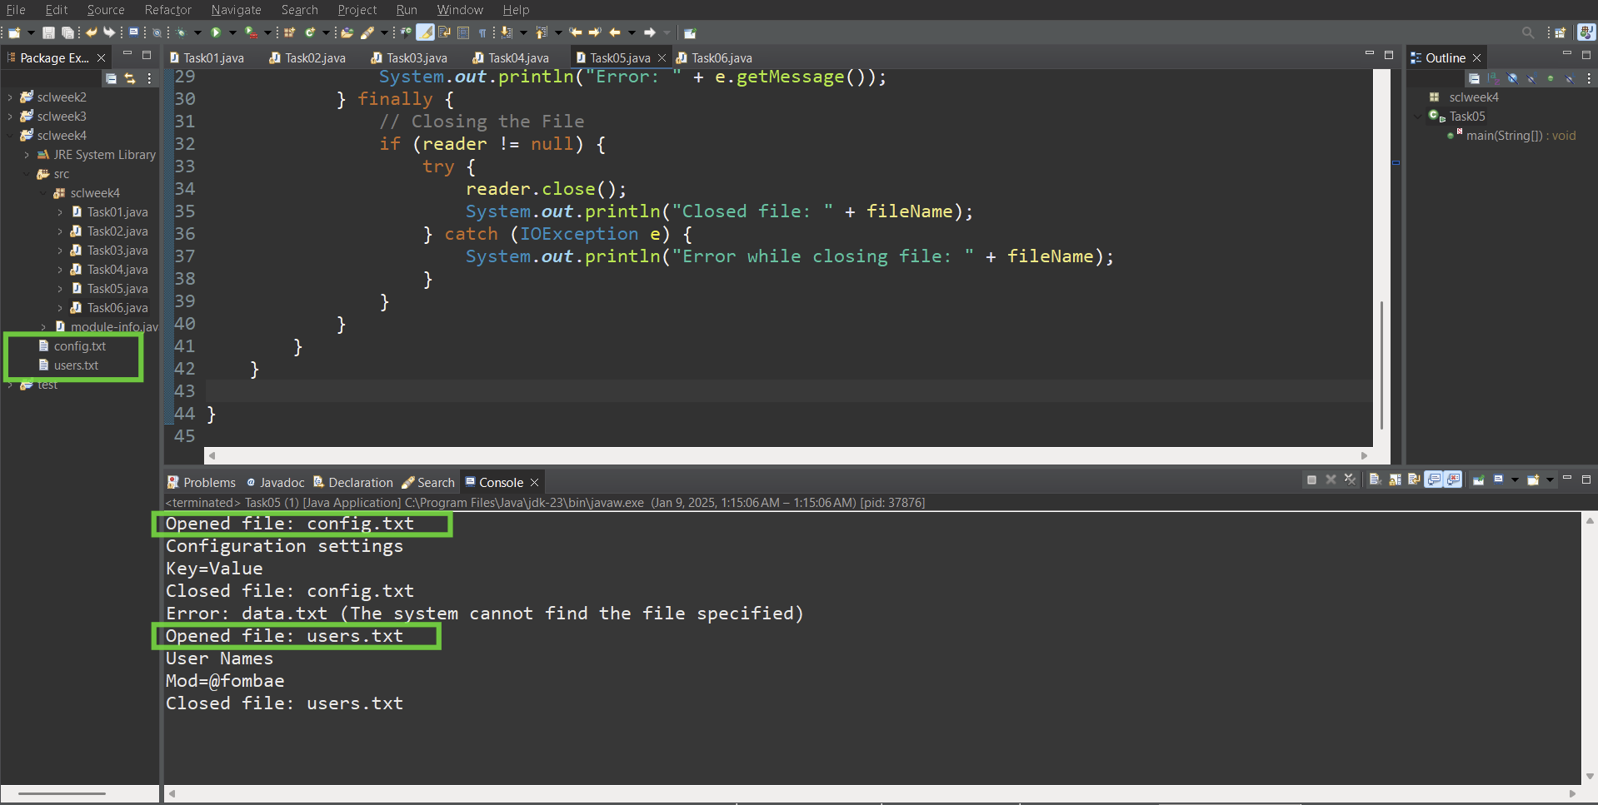The width and height of the screenshot is (1598, 805).
Task: Toggle Hide Non-Public Members in Outline
Action: click(1551, 78)
